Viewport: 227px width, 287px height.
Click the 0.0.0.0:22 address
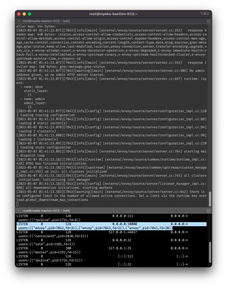(122, 240)
